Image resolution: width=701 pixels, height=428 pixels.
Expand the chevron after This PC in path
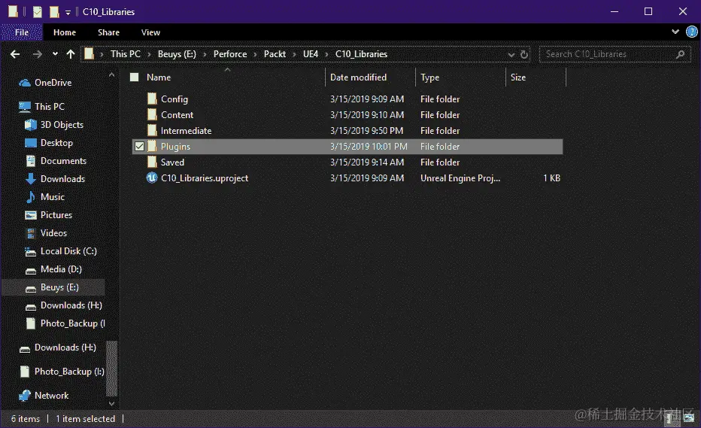(x=150, y=55)
